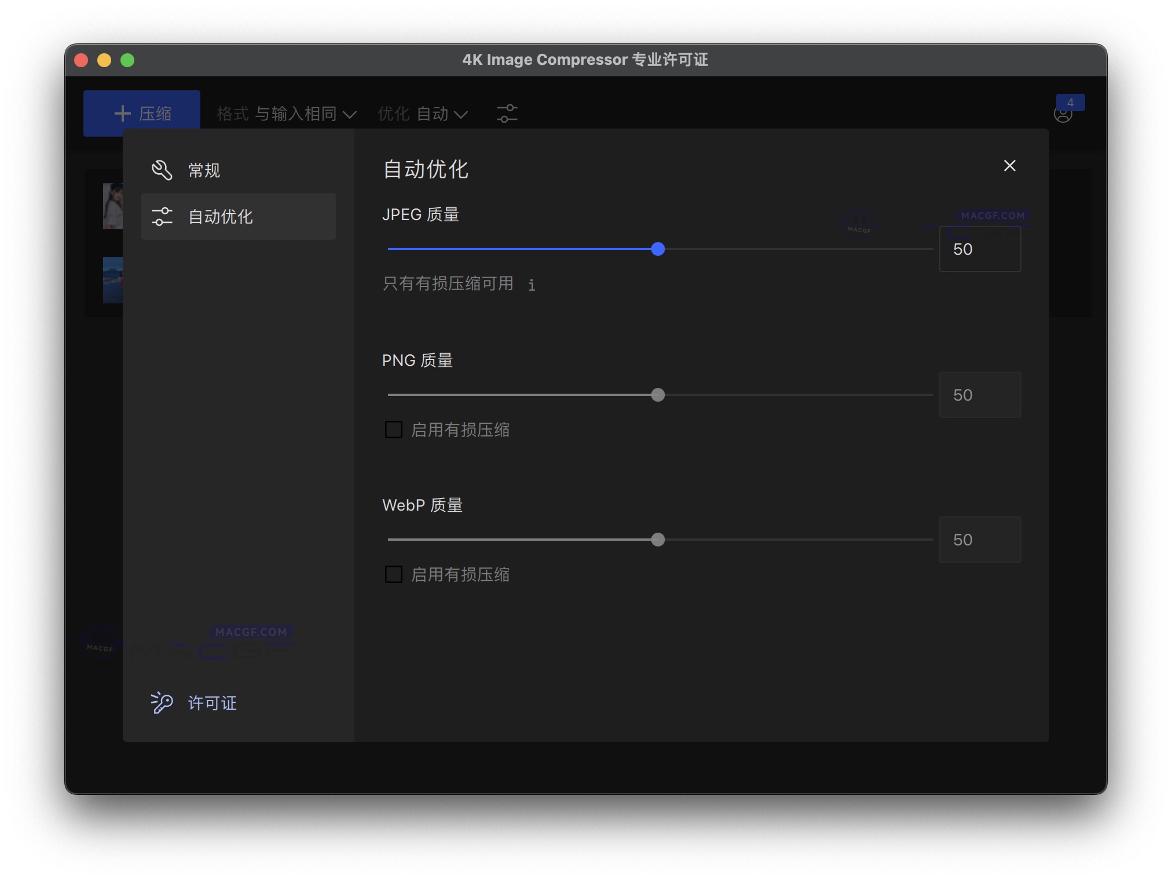Enable 启用有损压缩 under WebP 质量
Image resolution: width=1172 pixels, height=880 pixels.
click(394, 574)
